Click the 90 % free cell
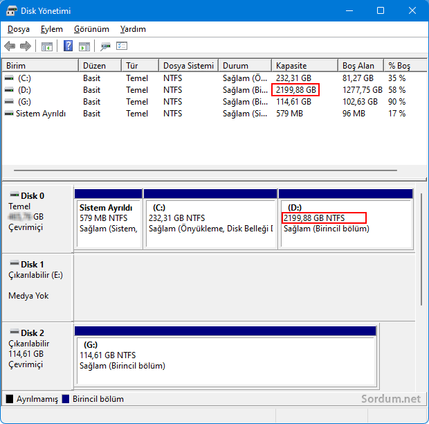 click(396, 102)
